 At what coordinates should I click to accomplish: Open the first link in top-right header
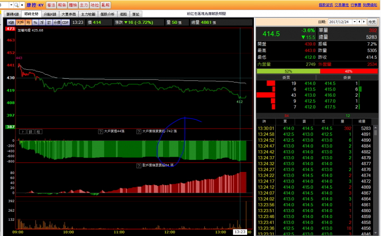point(326,5)
